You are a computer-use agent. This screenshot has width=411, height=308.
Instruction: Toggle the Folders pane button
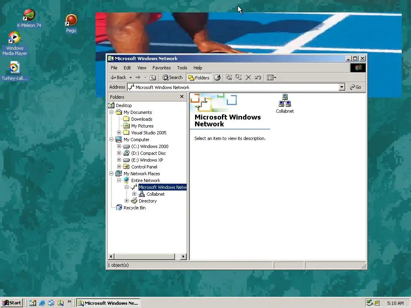pyautogui.click(x=199, y=77)
